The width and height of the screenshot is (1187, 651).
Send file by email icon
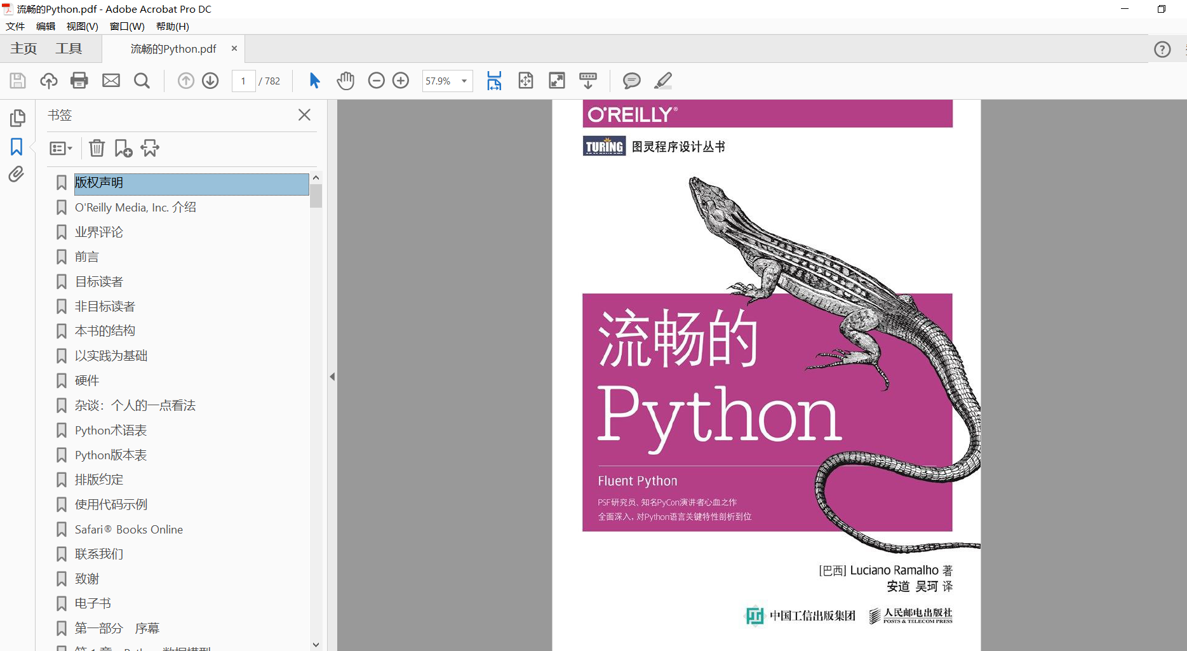[x=111, y=81]
